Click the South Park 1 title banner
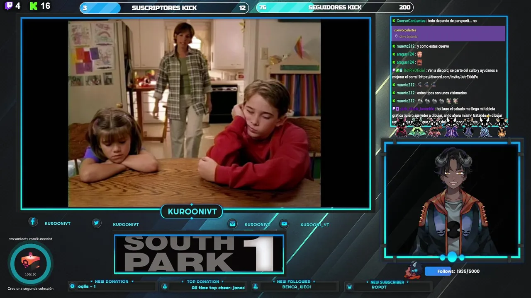The image size is (531, 298). 199,254
